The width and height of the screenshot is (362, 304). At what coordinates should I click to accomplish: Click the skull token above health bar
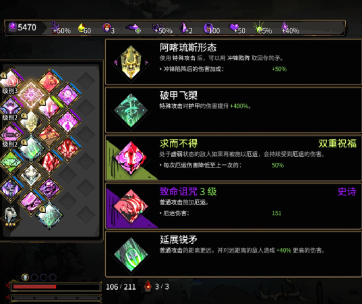coord(25,277)
